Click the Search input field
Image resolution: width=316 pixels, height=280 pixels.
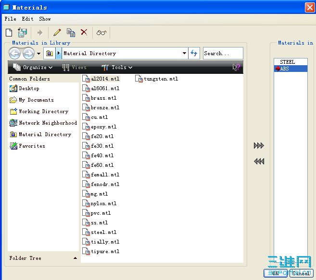coord(223,53)
